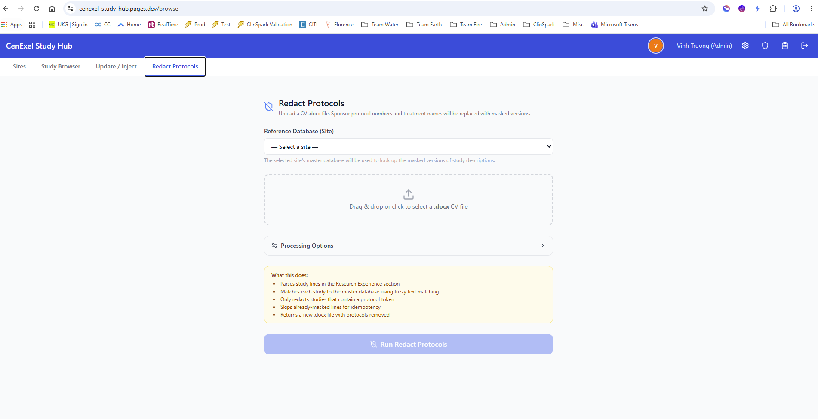Open the browser extensions puzzle icon
The image size is (818, 419).
tap(773, 9)
